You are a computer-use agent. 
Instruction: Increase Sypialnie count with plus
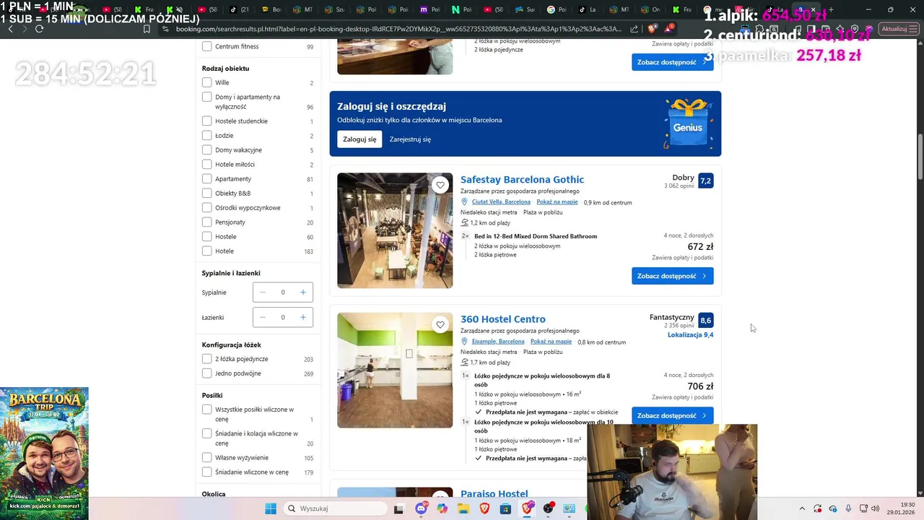click(303, 292)
